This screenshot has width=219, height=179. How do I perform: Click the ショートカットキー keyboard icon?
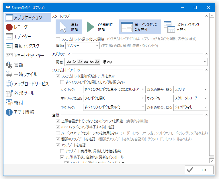tap(9, 55)
